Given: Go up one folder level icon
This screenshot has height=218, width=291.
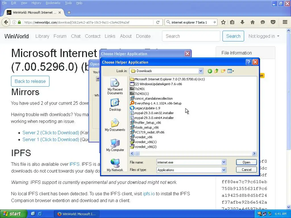Looking at the screenshot, I should [x=216, y=71].
